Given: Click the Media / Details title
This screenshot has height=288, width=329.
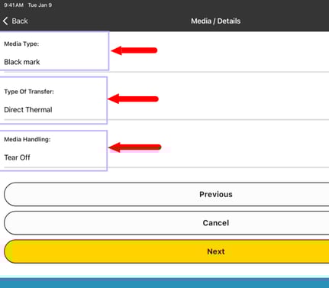Looking at the screenshot, I should [x=215, y=21].
